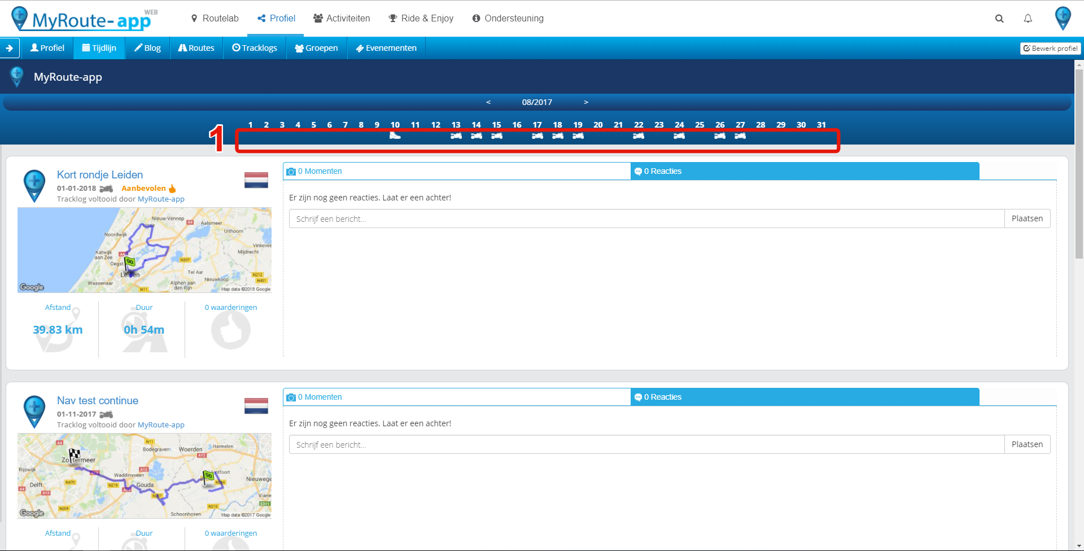
Task: Focus message field for Kort rondje Leiden
Action: 646,218
